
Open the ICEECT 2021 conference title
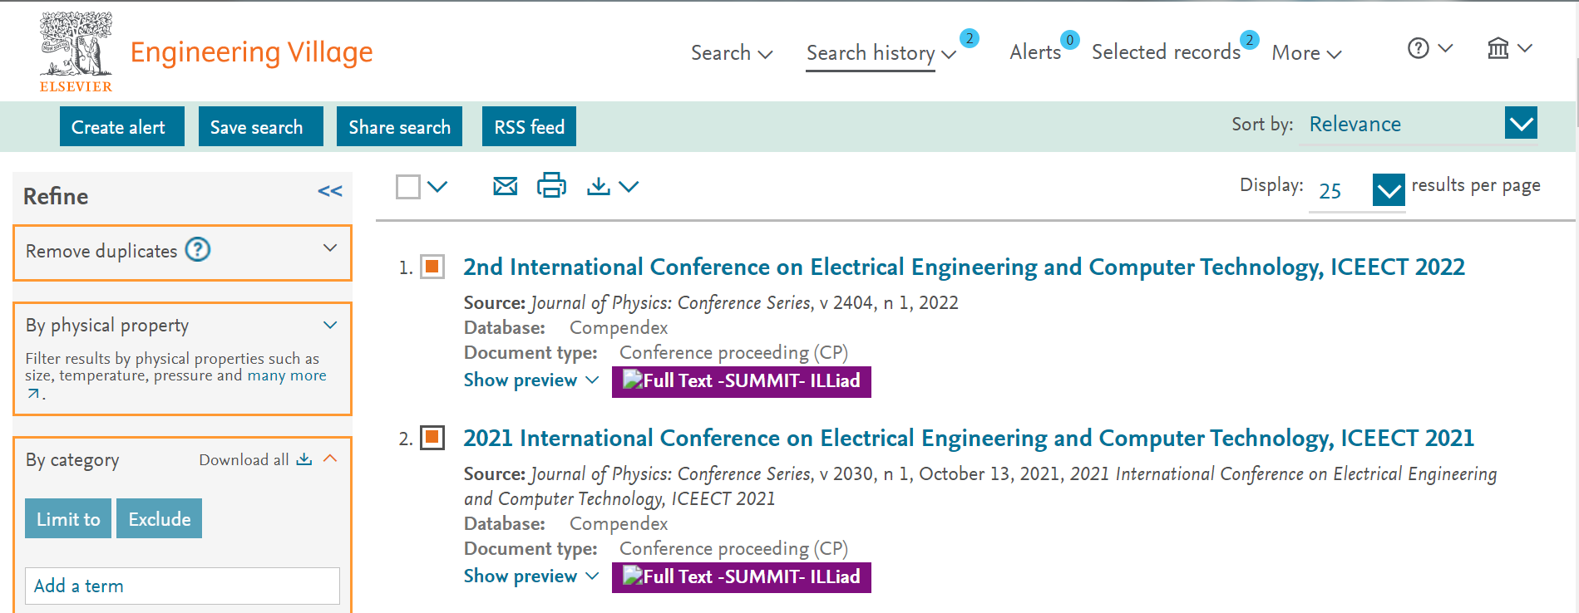click(x=969, y=438)
